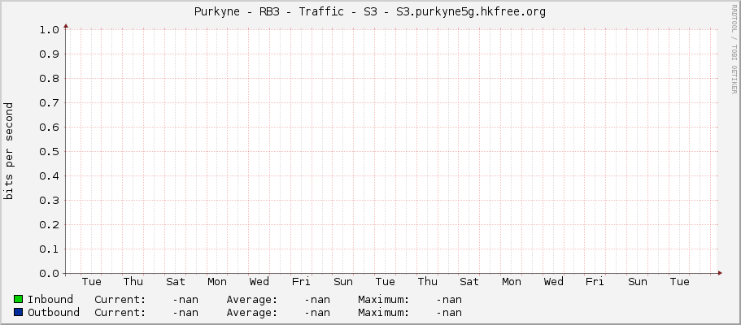The height and width of the screenshot is (325, 741).
Task: Select the Outbound legend label
Action: pyautogui.click(x=54, y=312)
